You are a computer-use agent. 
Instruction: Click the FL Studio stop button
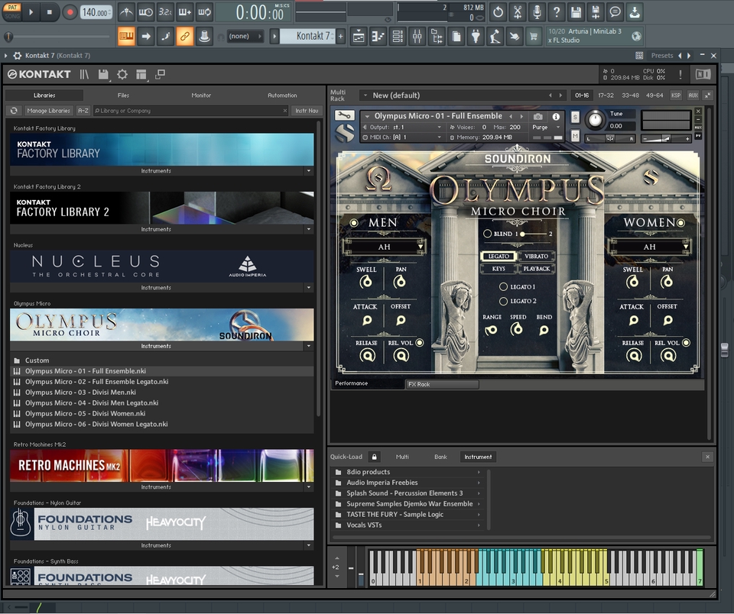point(49,12)
